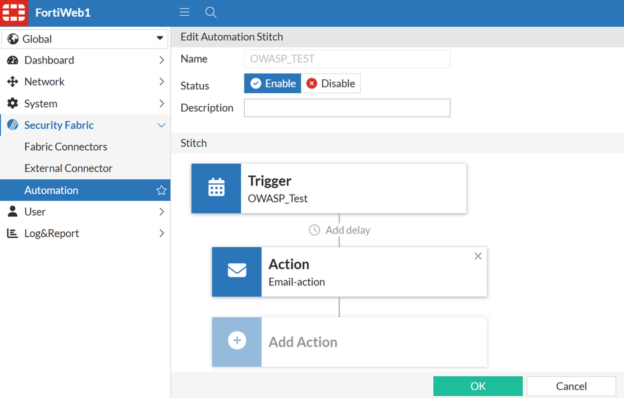624x398 pixels.
Task: Click the Add Action plus icon
Action: point(237,341)
